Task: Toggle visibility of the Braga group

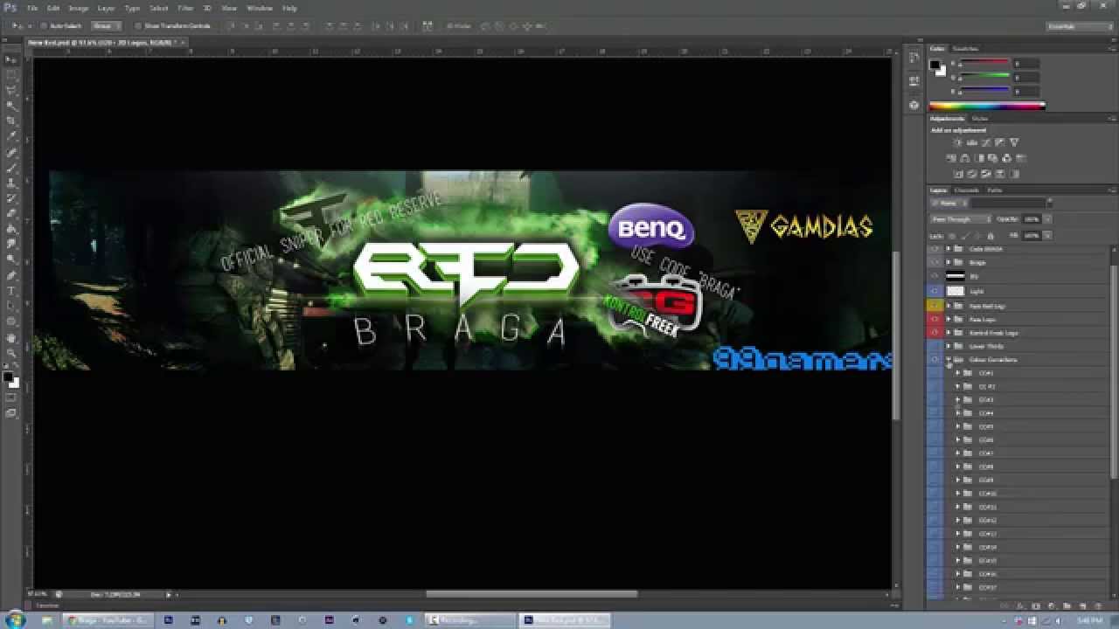Action: click(935, 262)
